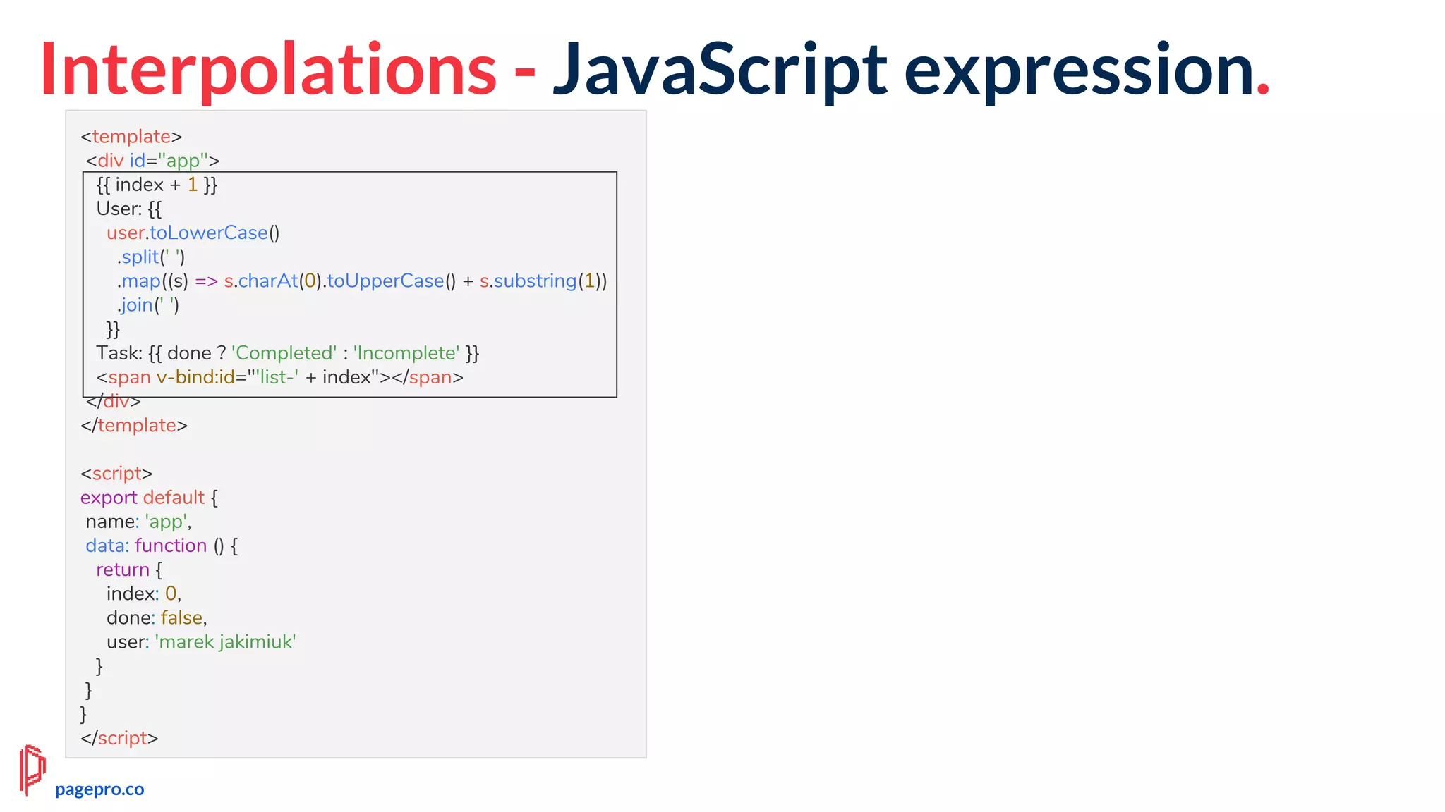
Task: Click the div id="app" line
Action: (152, 161)
